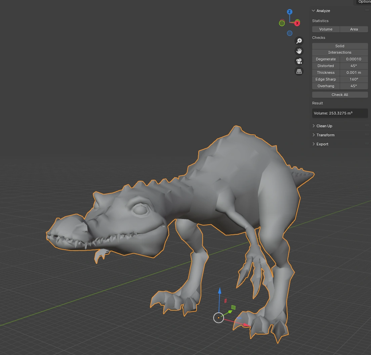
Task: Switch perspective/orthographic grid icon
Action: click(299, 71)
